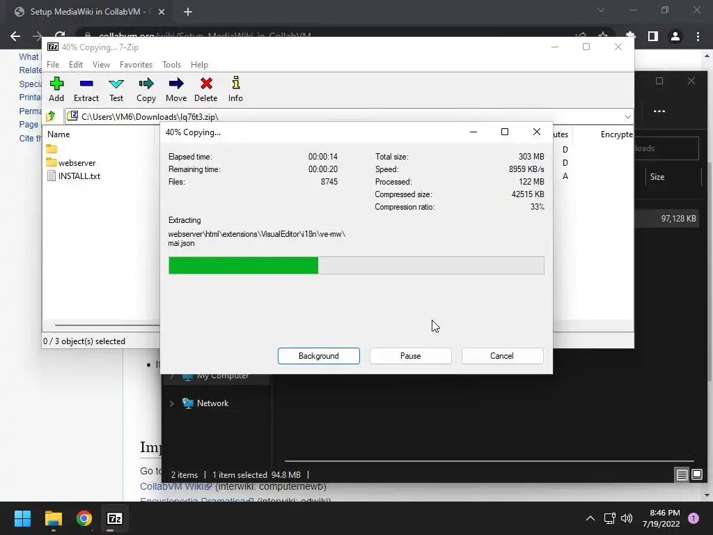Image resolution: width=713 pixels, height=535 pixels.
Task: Click the "2 items" status in File Explorer
Action: [x=184, y=475]
